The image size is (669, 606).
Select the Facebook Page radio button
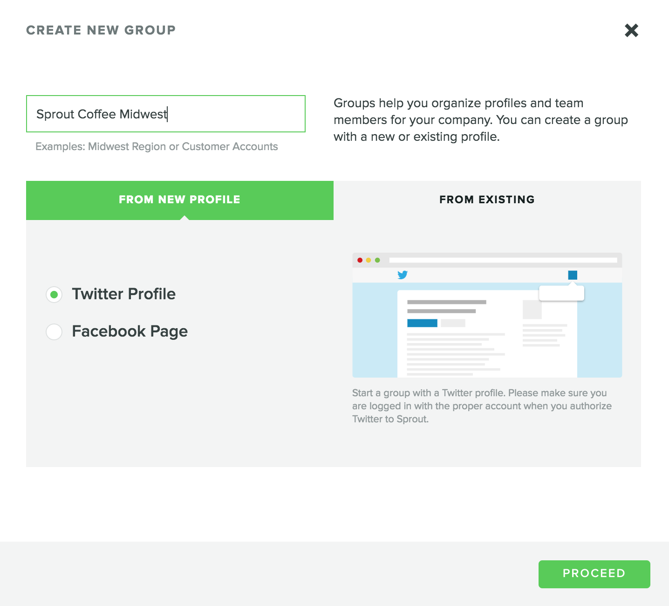pos(54,332)
